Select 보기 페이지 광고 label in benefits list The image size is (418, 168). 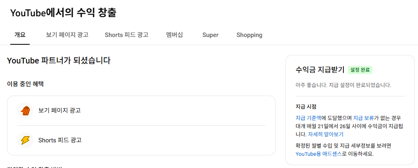(60, 110)
